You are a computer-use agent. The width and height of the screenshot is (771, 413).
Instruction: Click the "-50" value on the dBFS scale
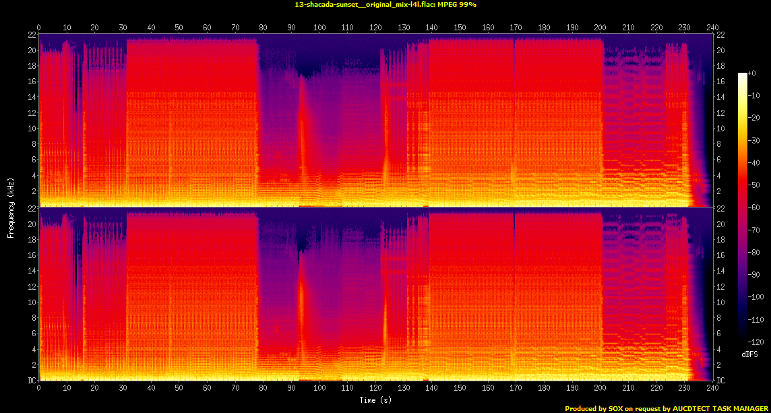pyautogui.click(x=753, y=185)
